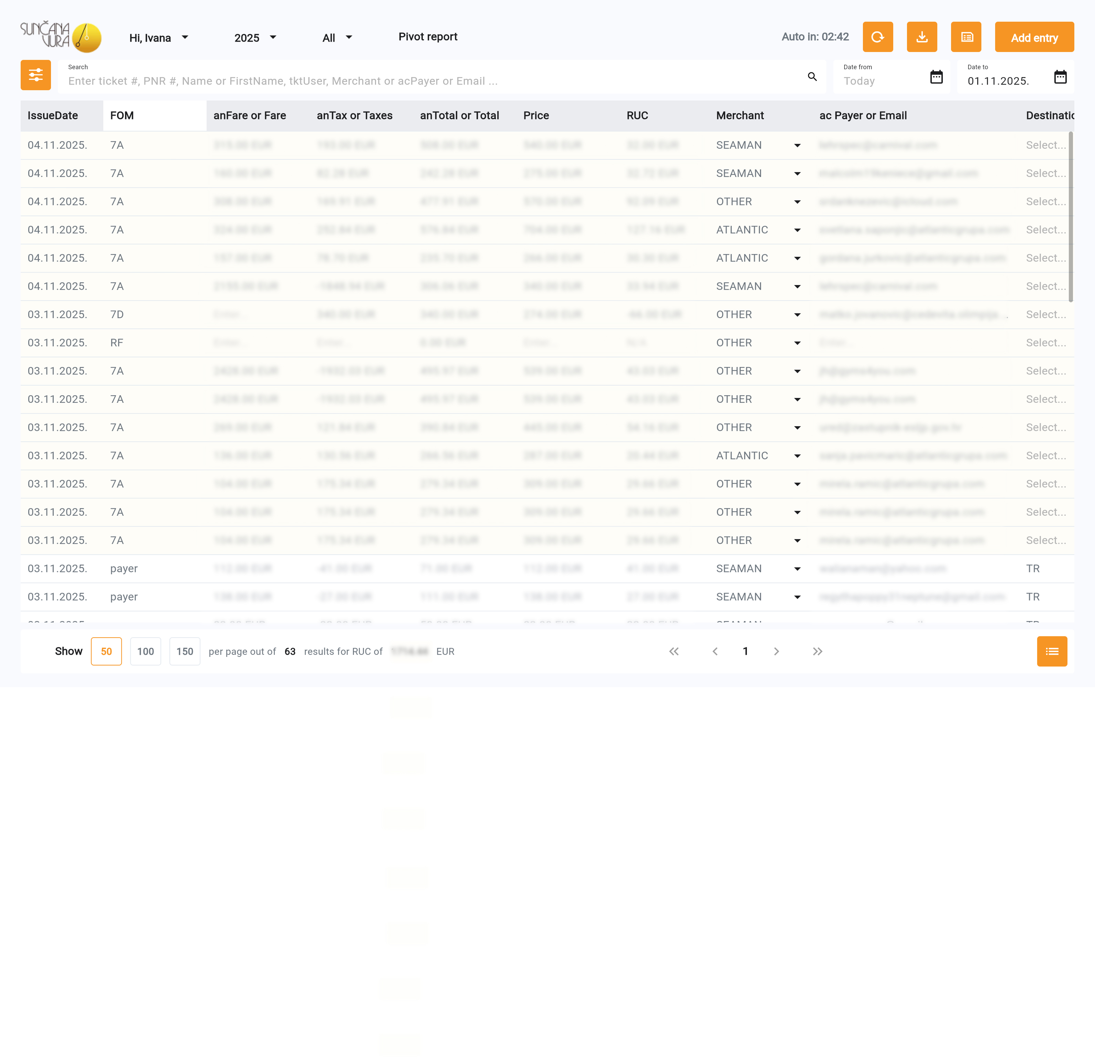Viewport: 1095px width, 1059px height.
Task: Jump to the last page with double arrow
Action: point(817,651)
